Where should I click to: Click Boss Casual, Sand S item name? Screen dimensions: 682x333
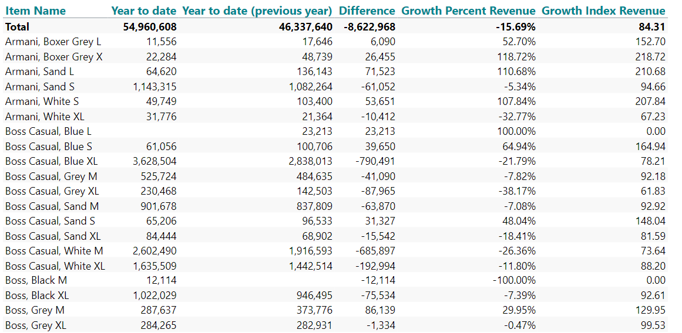[x=50, y=221]
